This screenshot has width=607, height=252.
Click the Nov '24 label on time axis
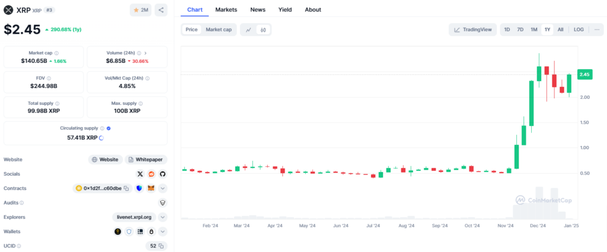[x=505, y=226]
